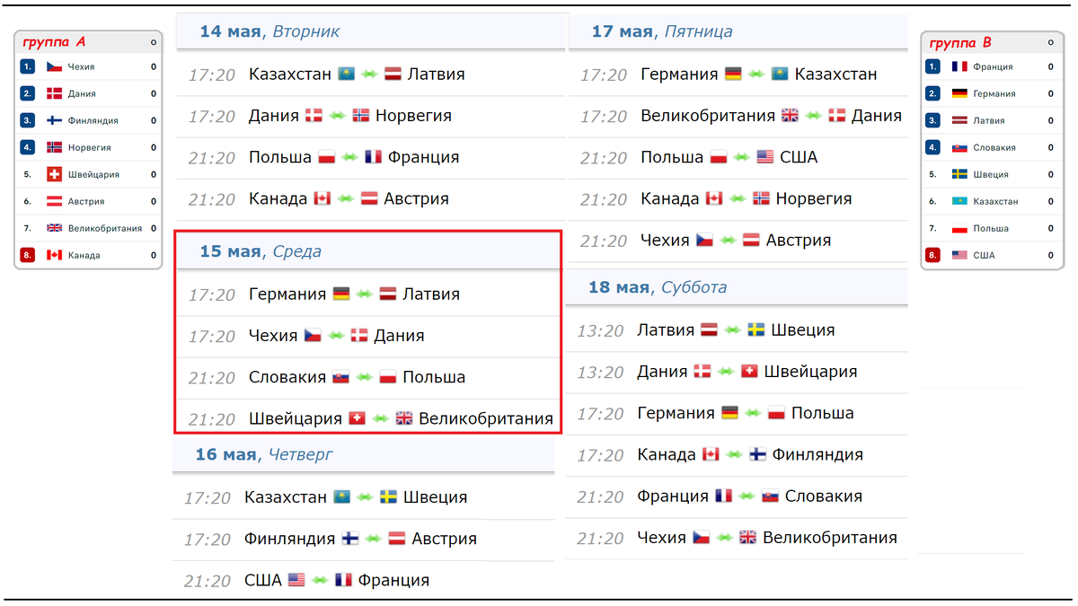
Task: Open the группа B title tab
Action: [960, 42]
